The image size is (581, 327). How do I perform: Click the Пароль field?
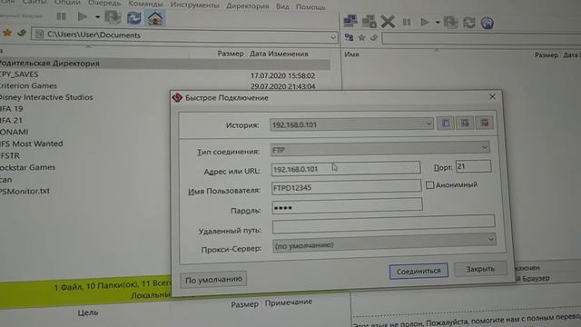click(347, 205)
